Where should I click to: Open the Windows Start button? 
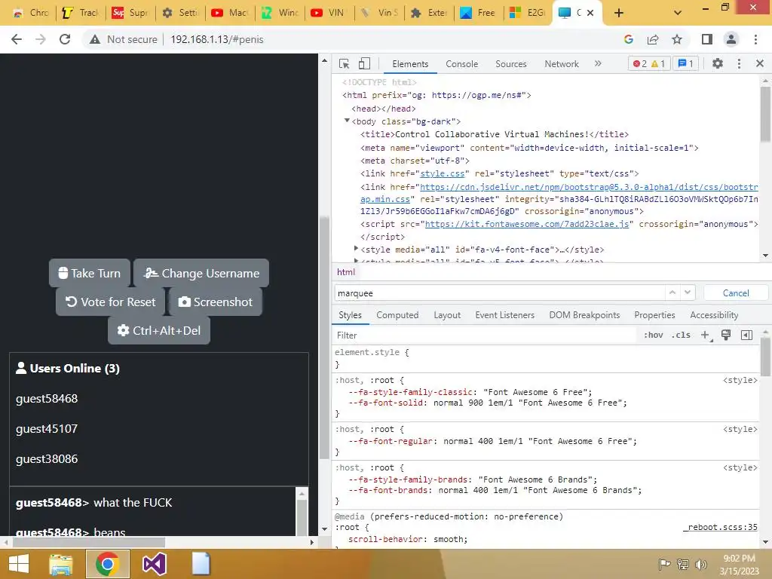pos(19,564)
